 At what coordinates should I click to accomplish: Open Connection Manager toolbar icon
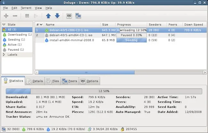coord(78,16)
